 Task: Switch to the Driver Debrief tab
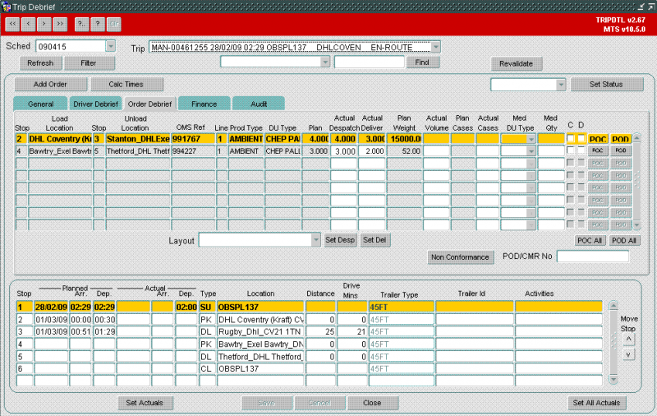[95, 104]
